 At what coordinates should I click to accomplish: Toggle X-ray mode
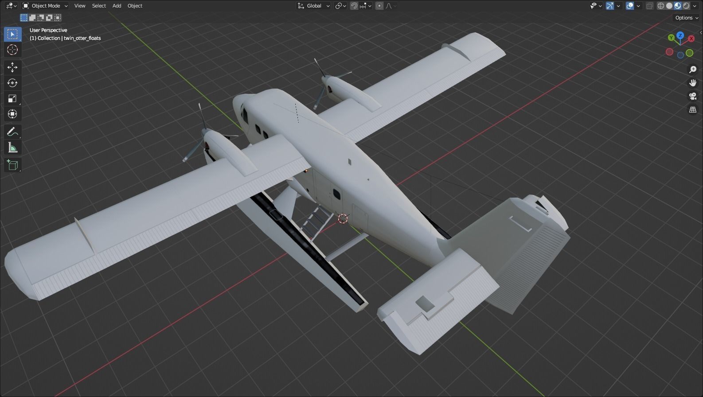[650, 6]
